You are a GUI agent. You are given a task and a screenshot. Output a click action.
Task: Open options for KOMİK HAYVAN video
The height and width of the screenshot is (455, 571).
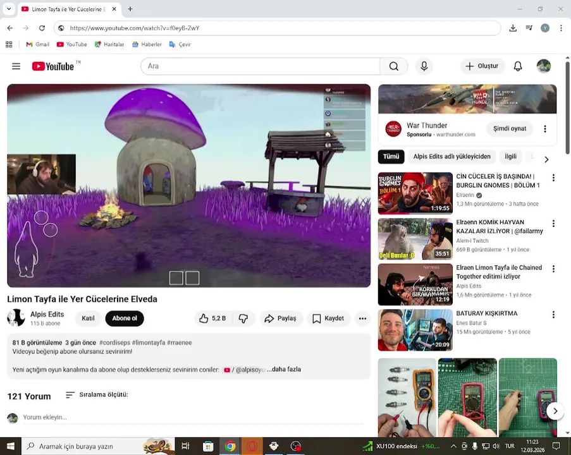click(553, 224)
